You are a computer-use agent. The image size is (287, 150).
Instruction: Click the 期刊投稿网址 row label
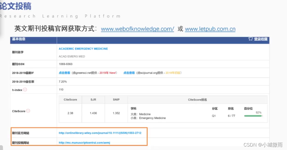(21, 143)
